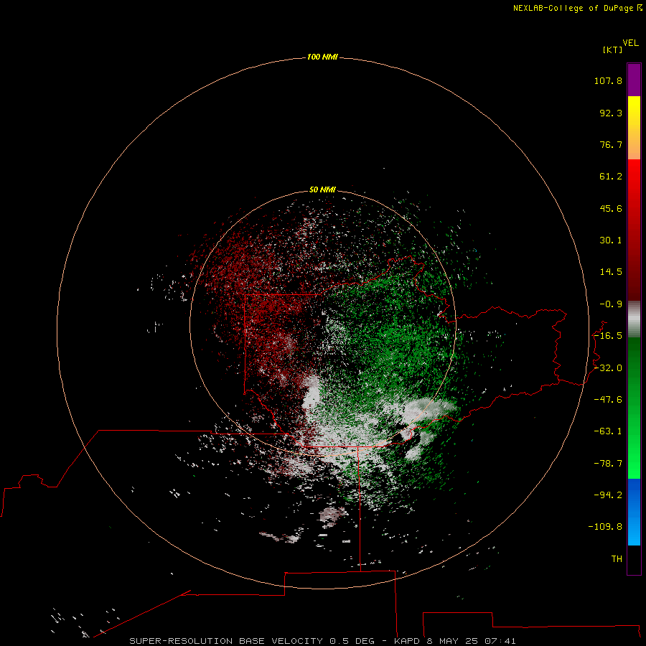The image size is (646, 646).
Task: Click the VEL legend title
Action: tap(631, 43)
